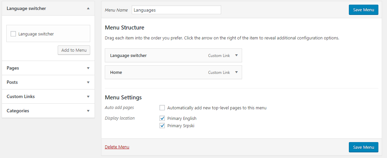Click the Custom Links accordion heading
Screen dimensions: 387x158
coord(21,96)
